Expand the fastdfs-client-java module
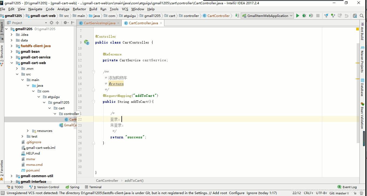The width and height of the screenshot is (367, 196). [11, 46]
